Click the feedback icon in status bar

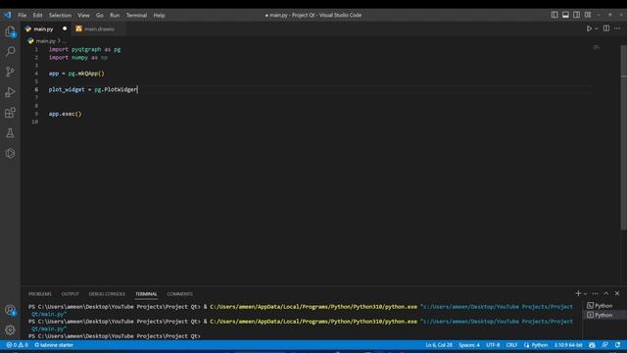[605, 345]
